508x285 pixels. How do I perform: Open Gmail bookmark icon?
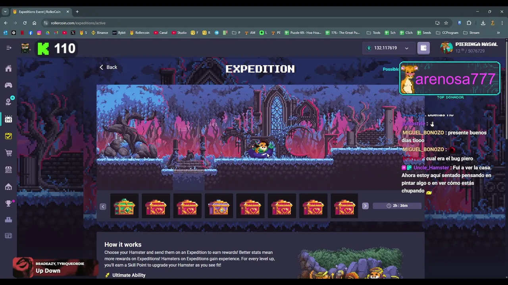point(56,33)
